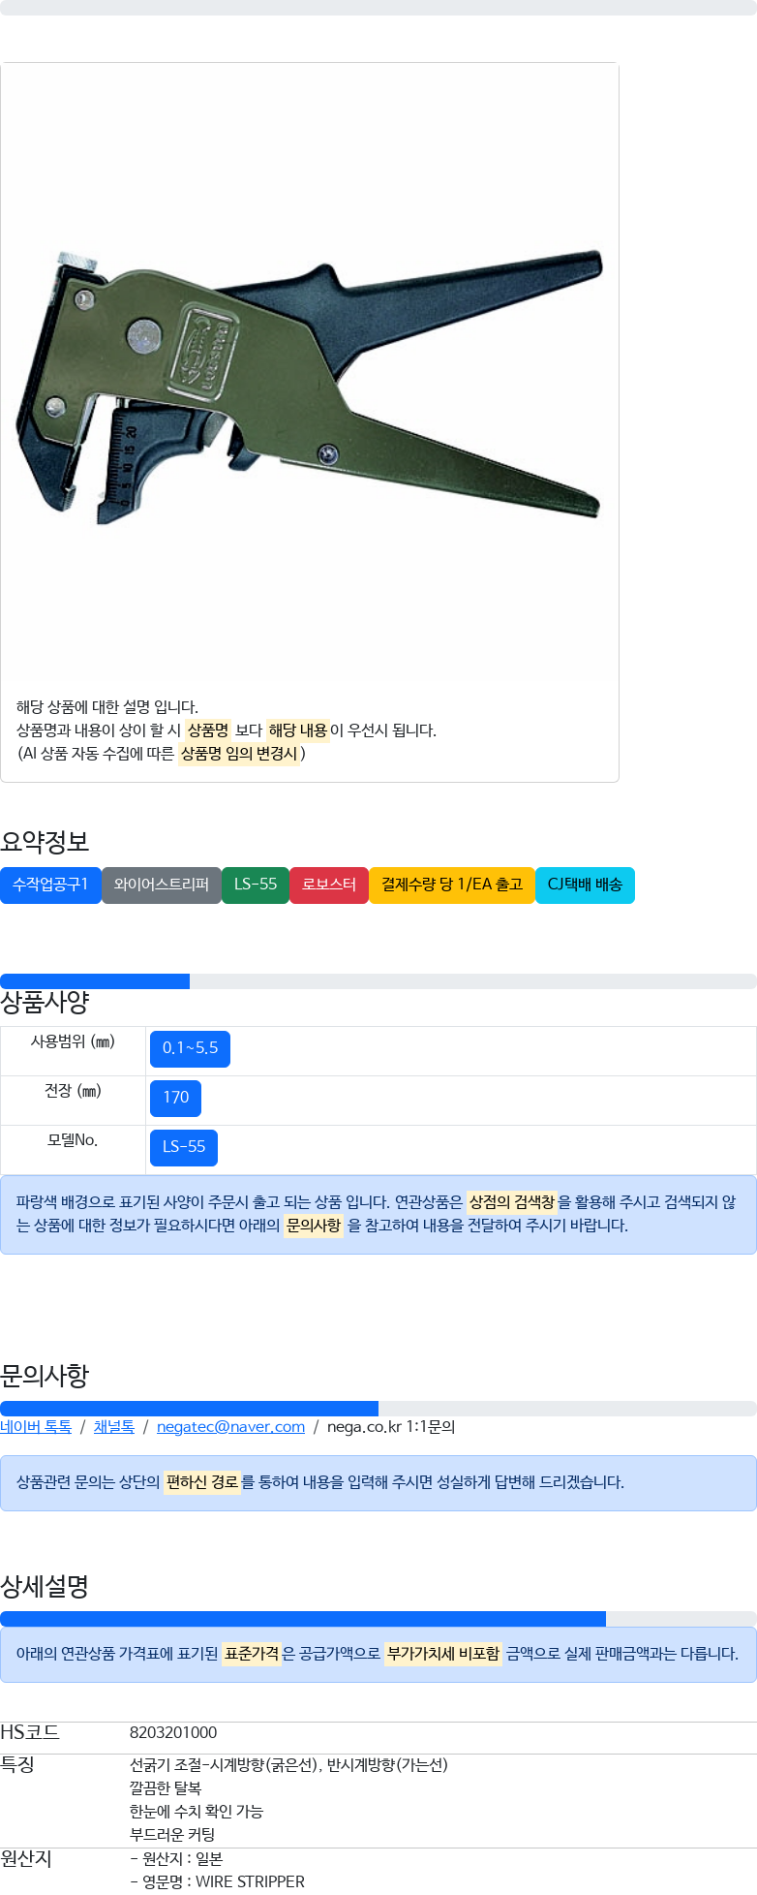Screen dimensions: 757x1895
Task: Select the 170 length spec button
Action: coord(175,1098)
